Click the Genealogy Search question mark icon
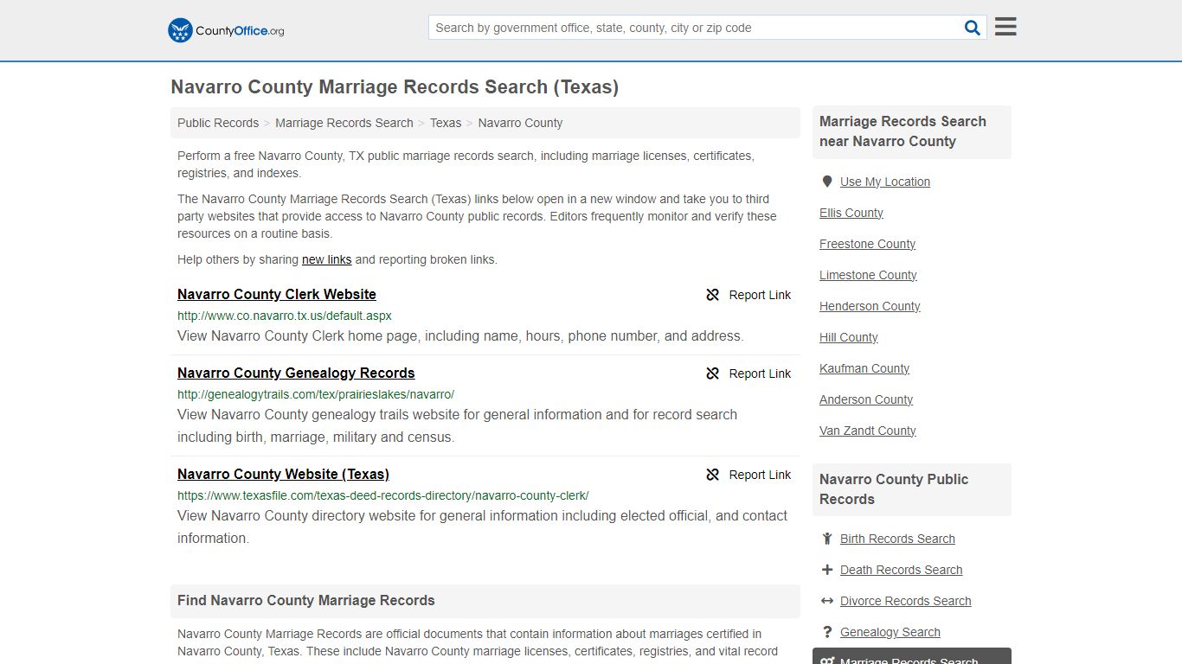 point(827,632)
